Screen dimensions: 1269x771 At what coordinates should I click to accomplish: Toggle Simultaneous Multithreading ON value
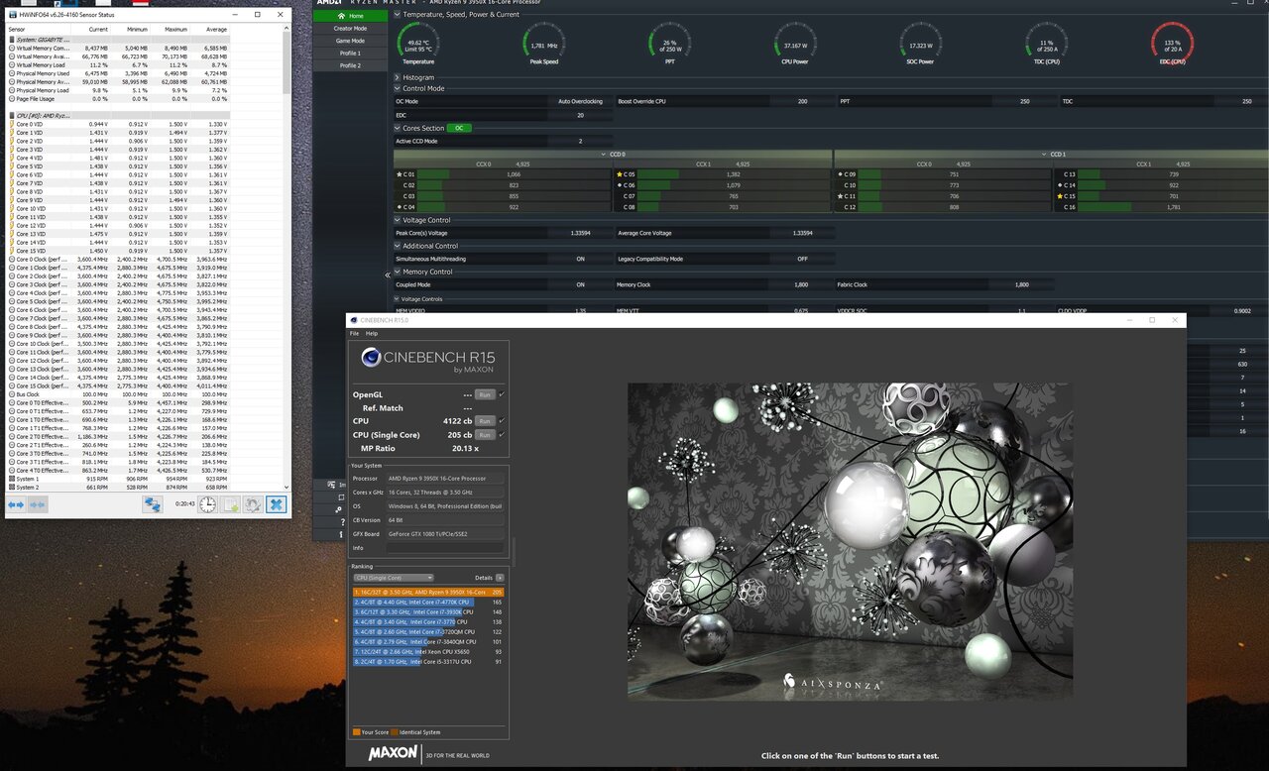click(581, 259)
